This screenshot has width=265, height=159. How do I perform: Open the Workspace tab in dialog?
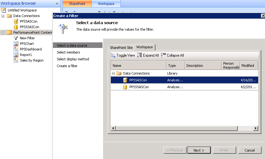(145, 47)
